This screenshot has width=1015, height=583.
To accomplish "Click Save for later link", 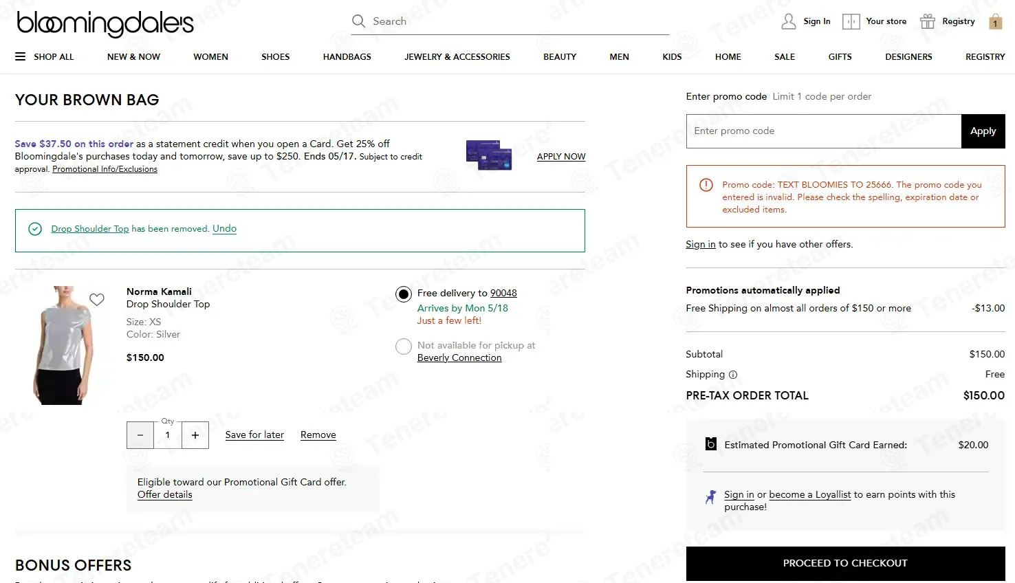I will [254, 434].
